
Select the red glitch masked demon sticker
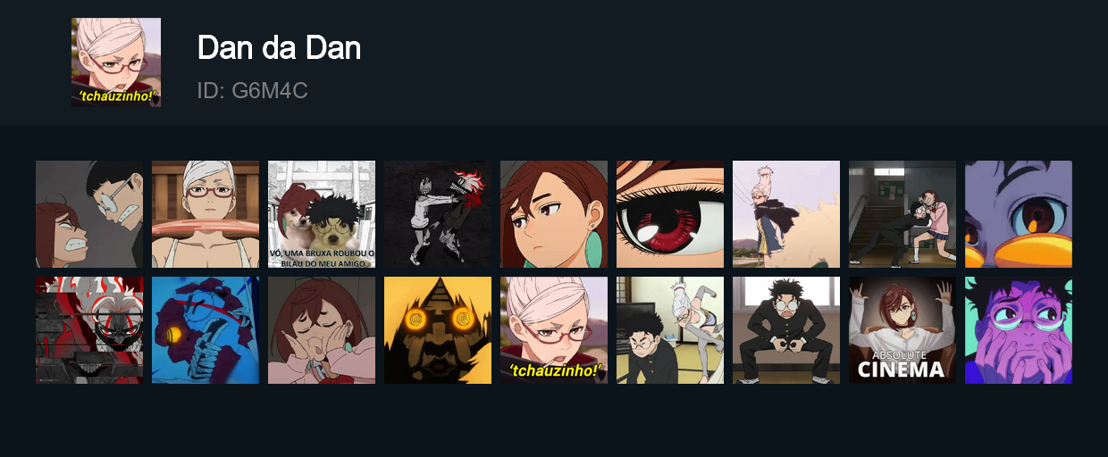[89, 330]
